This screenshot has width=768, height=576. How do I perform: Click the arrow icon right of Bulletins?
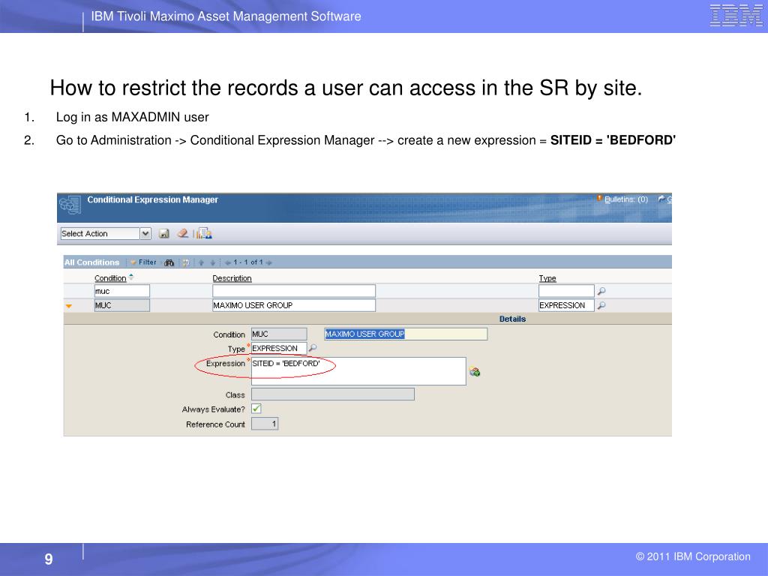coord(661,199)
